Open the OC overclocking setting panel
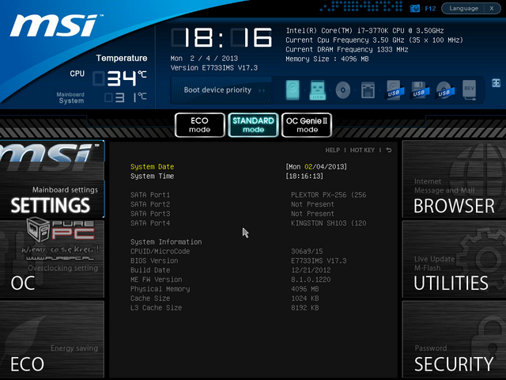Screen dimensions: 506x380 (x=52, y=259)
